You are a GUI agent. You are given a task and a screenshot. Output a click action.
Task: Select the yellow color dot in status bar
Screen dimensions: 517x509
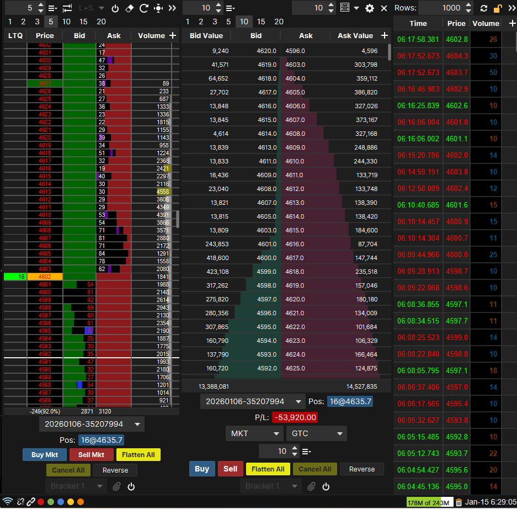click(71, 502)
